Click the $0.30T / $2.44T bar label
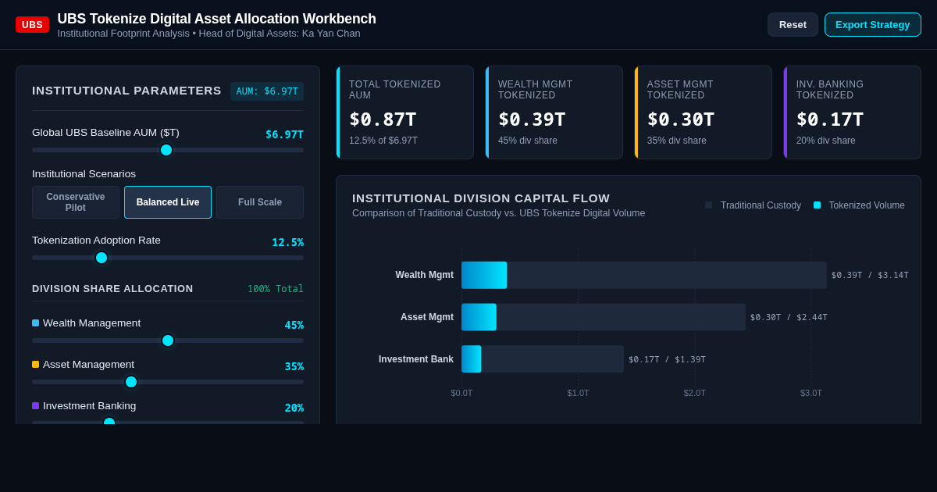The width and height of the screenshot is (937, 492). (789, 317)
